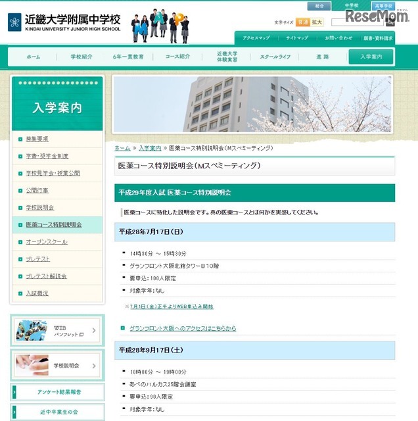418x421 pixels.
Task: Go to ホーム in main navigation
Action: 34,57
